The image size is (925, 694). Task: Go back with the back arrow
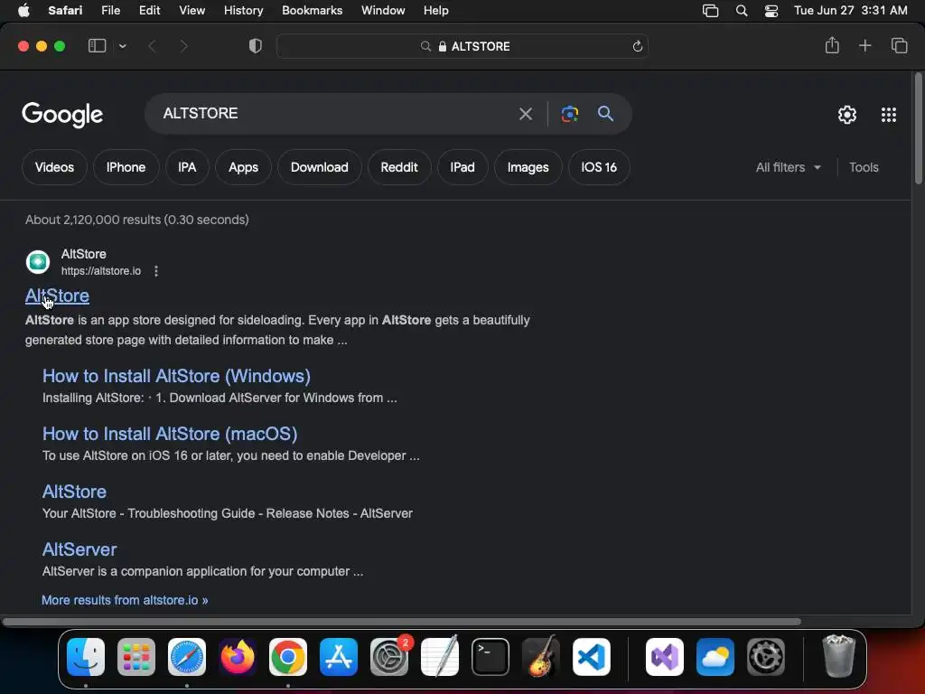pos(152,46)
